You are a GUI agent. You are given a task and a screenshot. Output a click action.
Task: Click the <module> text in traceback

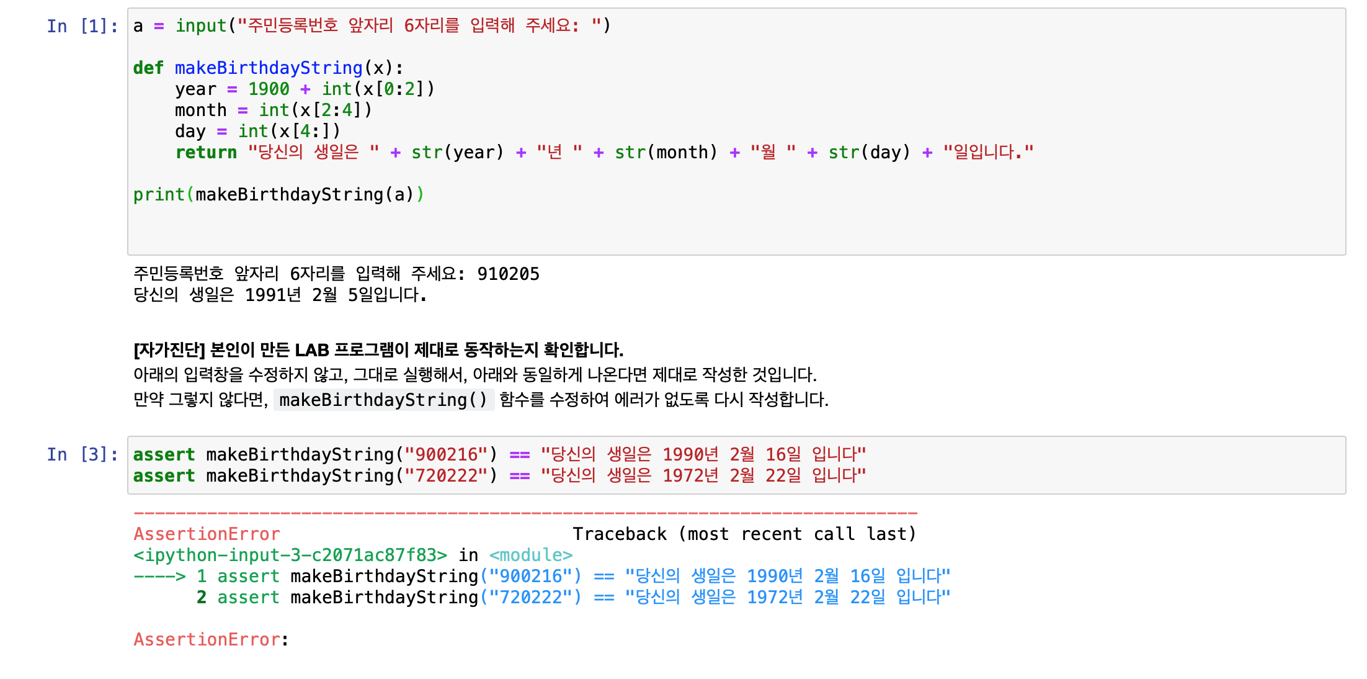click(531, 555)
